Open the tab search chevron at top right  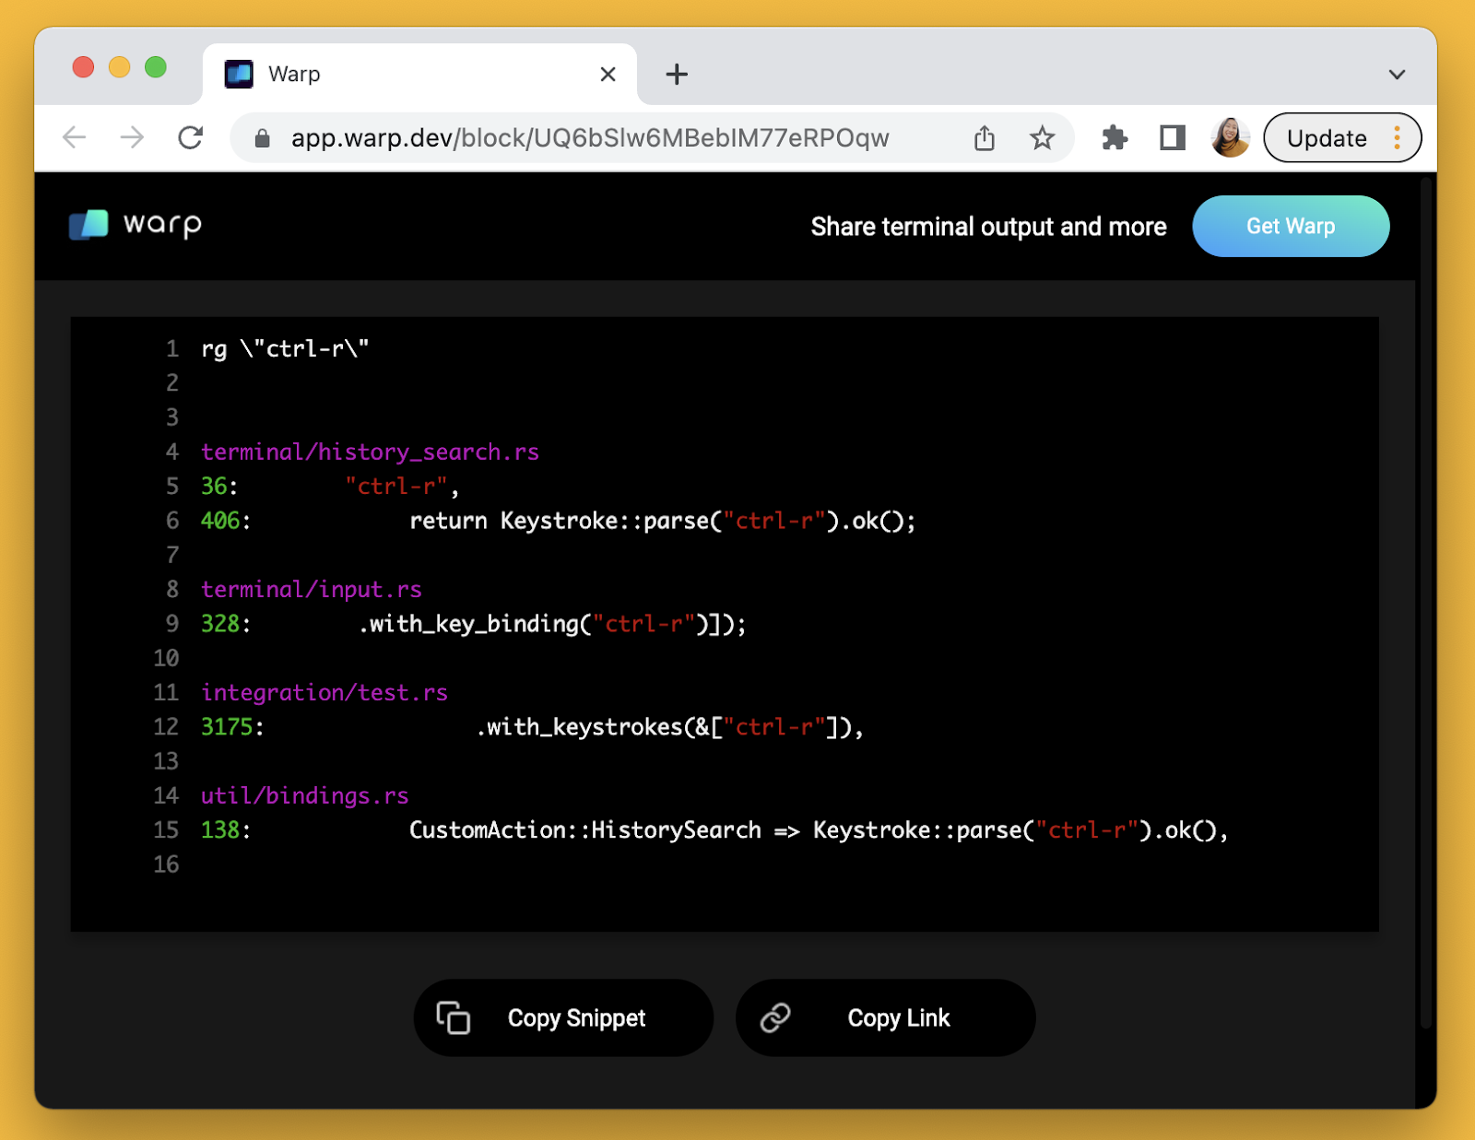[x=1398, y=74]
